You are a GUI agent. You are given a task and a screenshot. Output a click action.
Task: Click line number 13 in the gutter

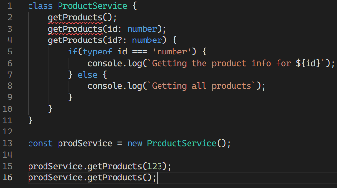[x=7, y=144]
